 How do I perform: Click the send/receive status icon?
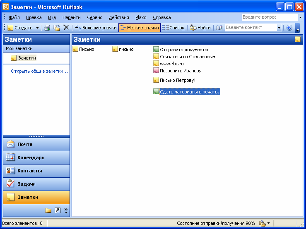point(262,223)
